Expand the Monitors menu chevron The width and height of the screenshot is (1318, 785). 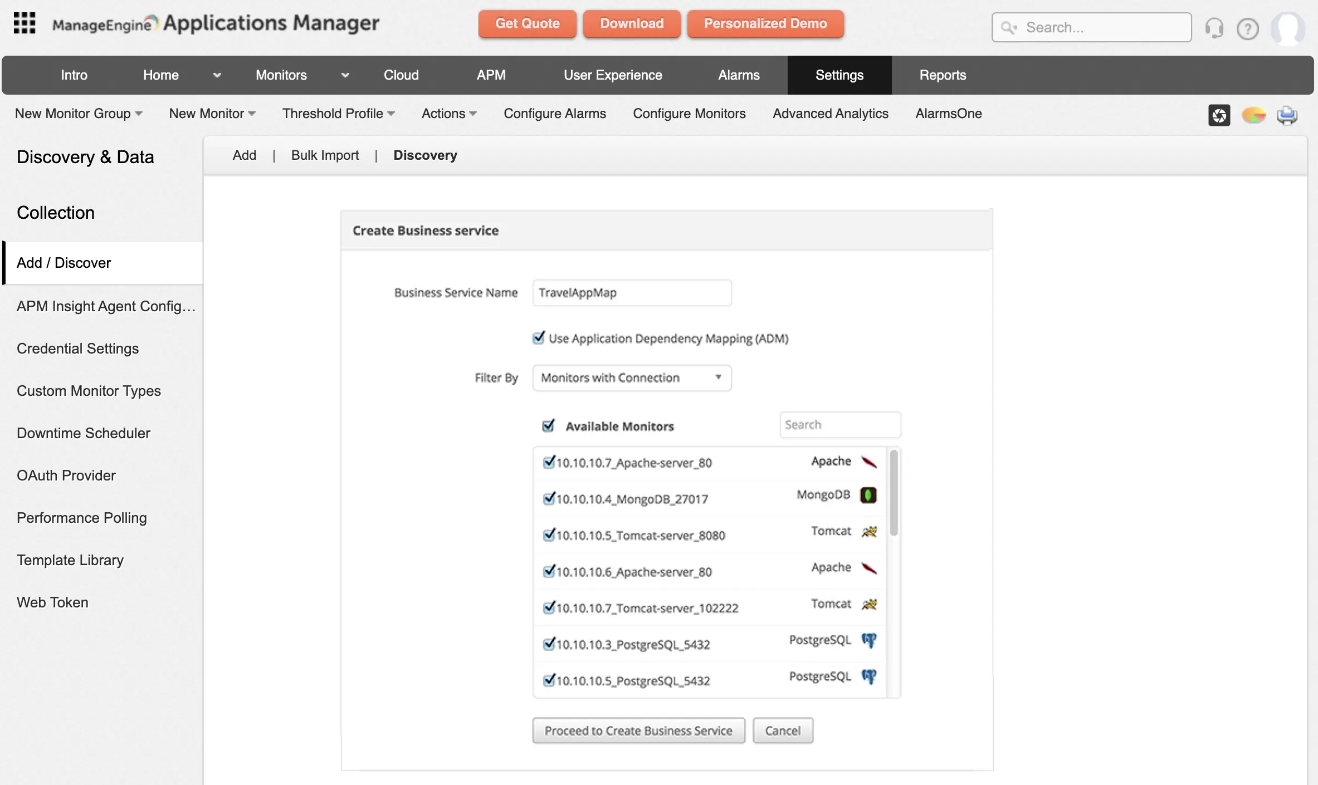coord(345,75)
